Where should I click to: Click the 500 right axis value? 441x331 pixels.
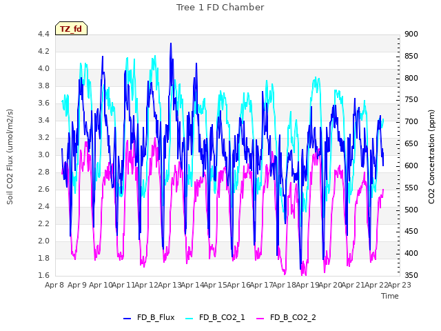411,210
